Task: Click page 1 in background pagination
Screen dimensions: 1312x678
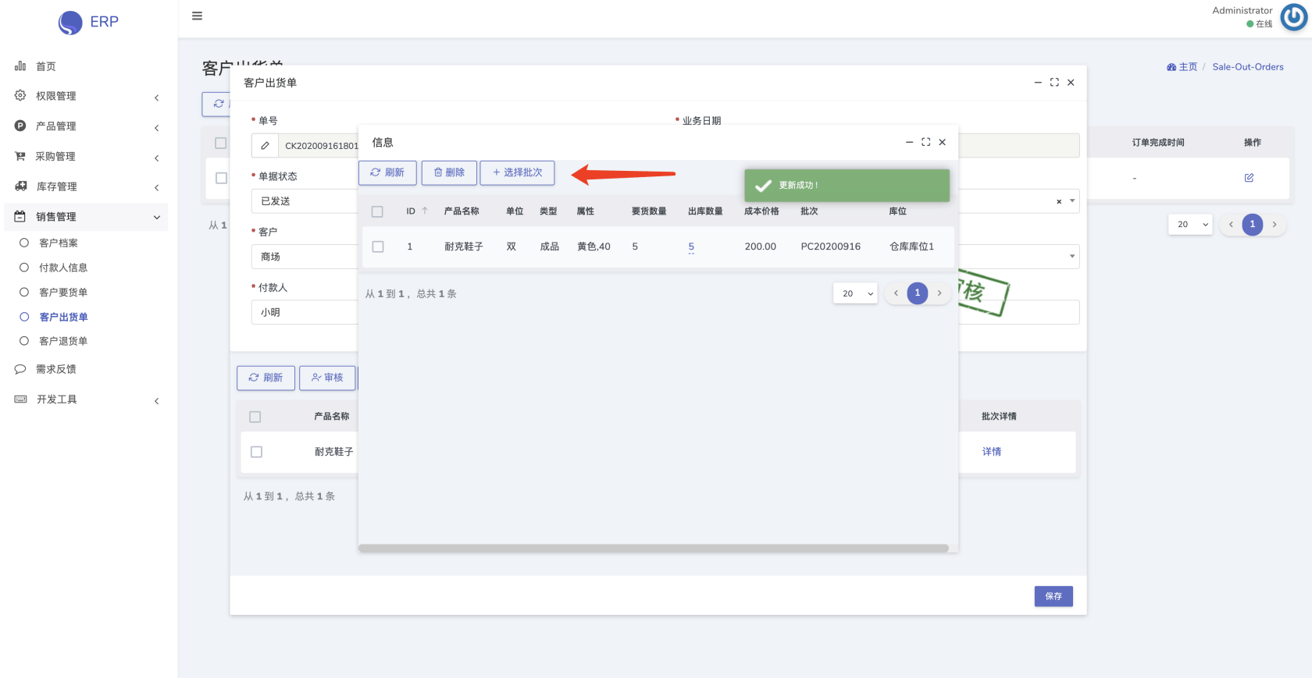Action: 1253,225
